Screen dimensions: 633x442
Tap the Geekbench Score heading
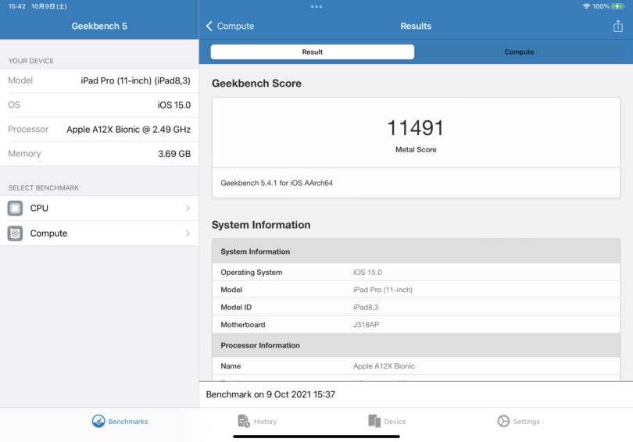(256, 83)
